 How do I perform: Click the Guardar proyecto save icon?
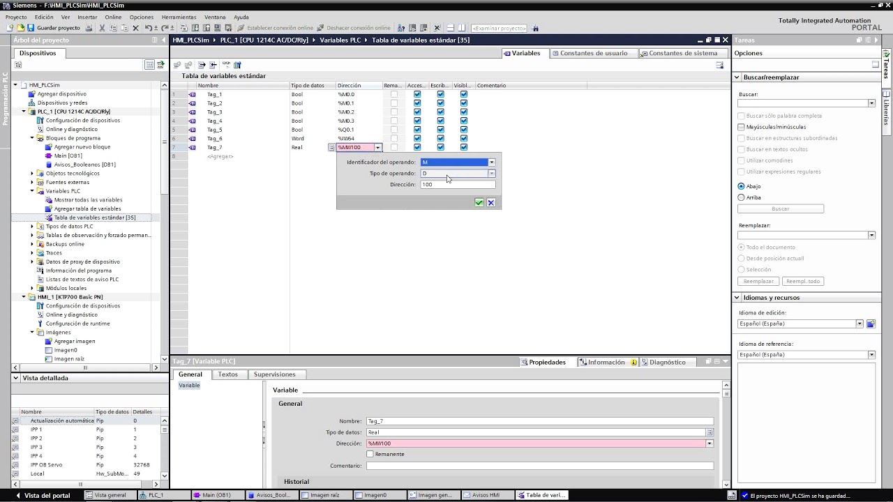[x=31, y=28]
